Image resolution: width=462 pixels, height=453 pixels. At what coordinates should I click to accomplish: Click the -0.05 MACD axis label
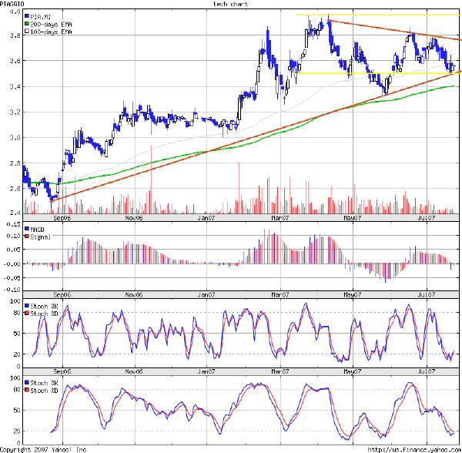[12, 278]
